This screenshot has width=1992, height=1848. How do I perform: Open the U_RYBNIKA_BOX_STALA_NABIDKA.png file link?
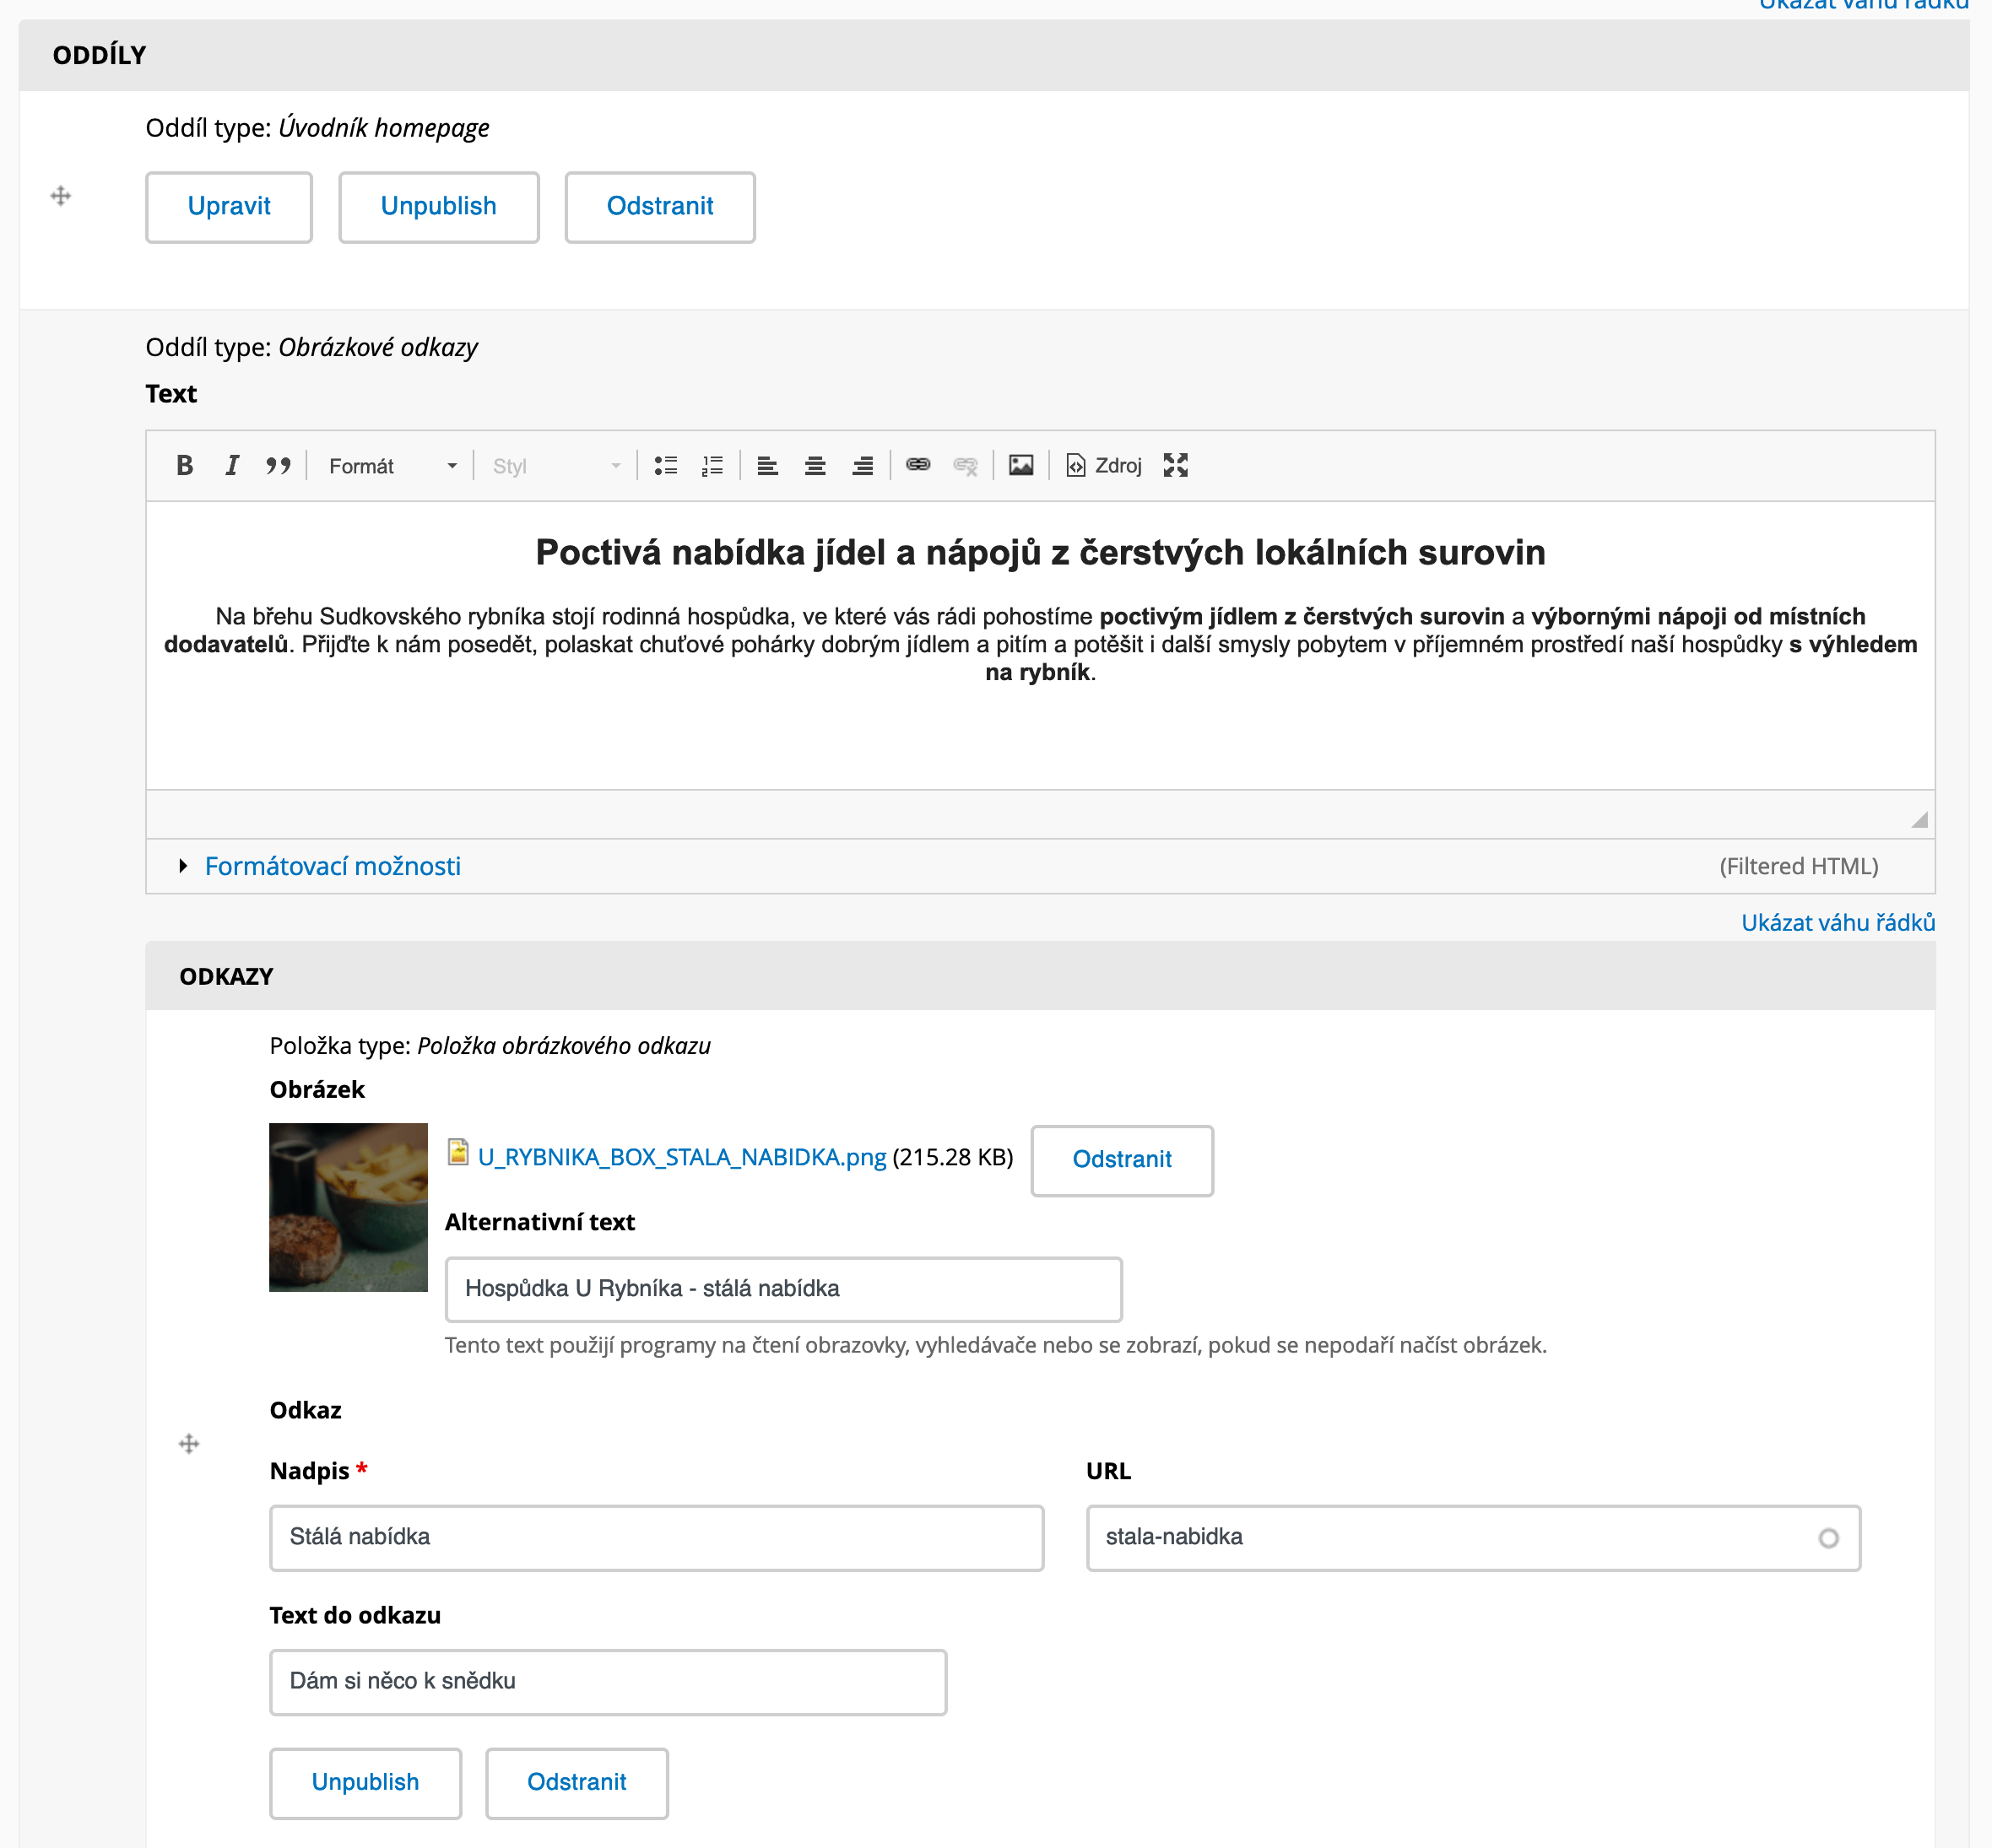(x=681, y=1157)
